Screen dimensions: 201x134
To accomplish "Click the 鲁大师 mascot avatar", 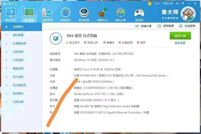I will point(188,14).
